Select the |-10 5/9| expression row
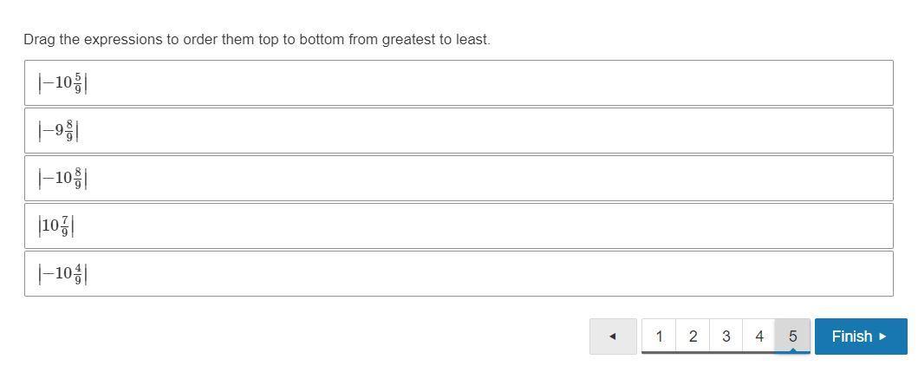This screenshot has width=918, height=366. [459, 83]
